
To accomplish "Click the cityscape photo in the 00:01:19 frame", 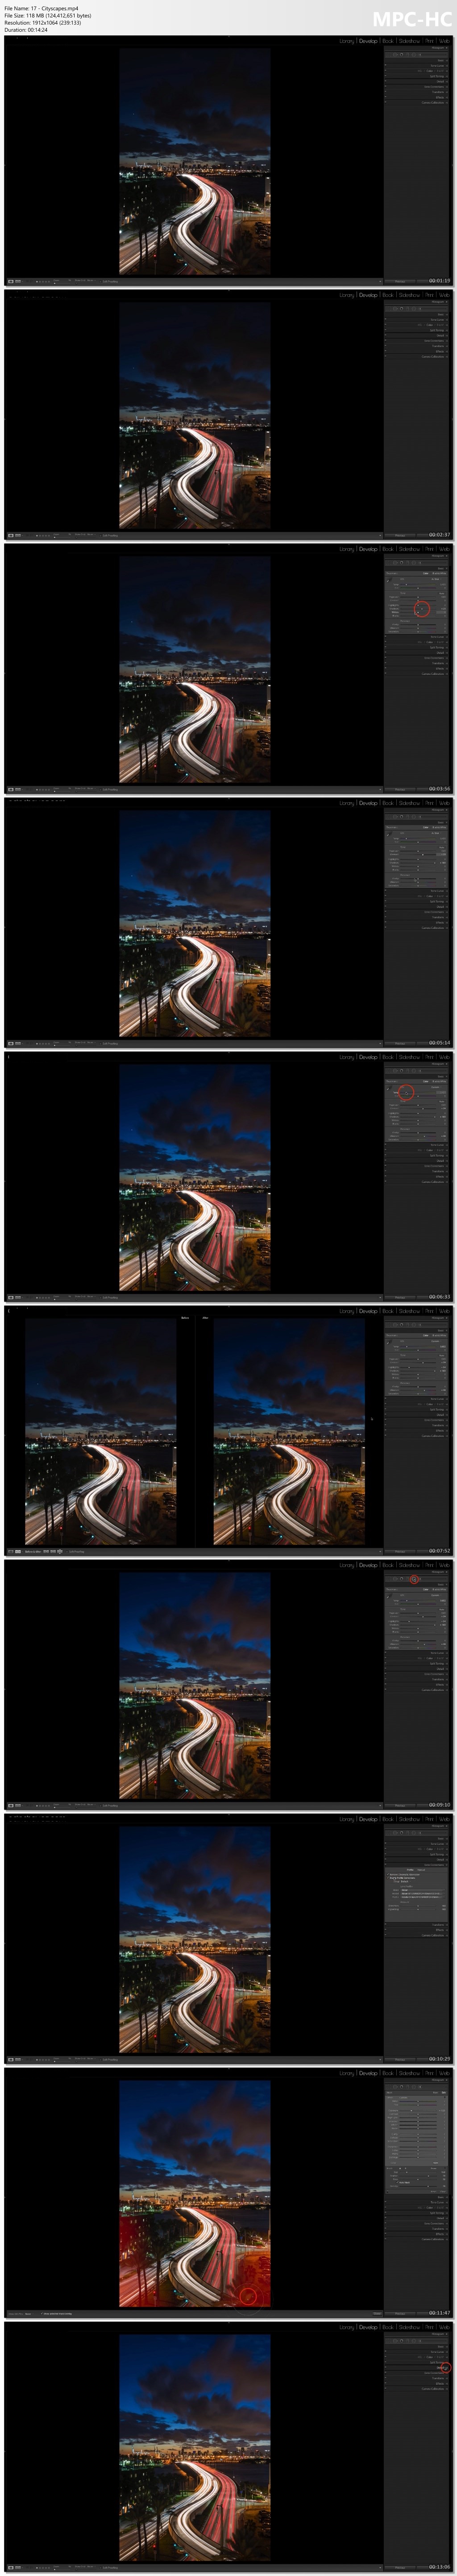I will pos(195,162).
